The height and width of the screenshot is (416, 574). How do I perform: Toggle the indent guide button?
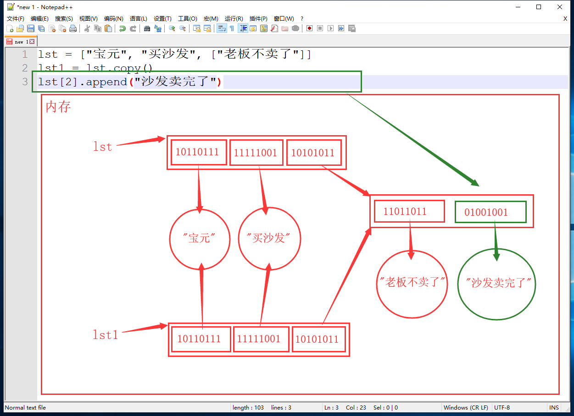click(243, 28)
